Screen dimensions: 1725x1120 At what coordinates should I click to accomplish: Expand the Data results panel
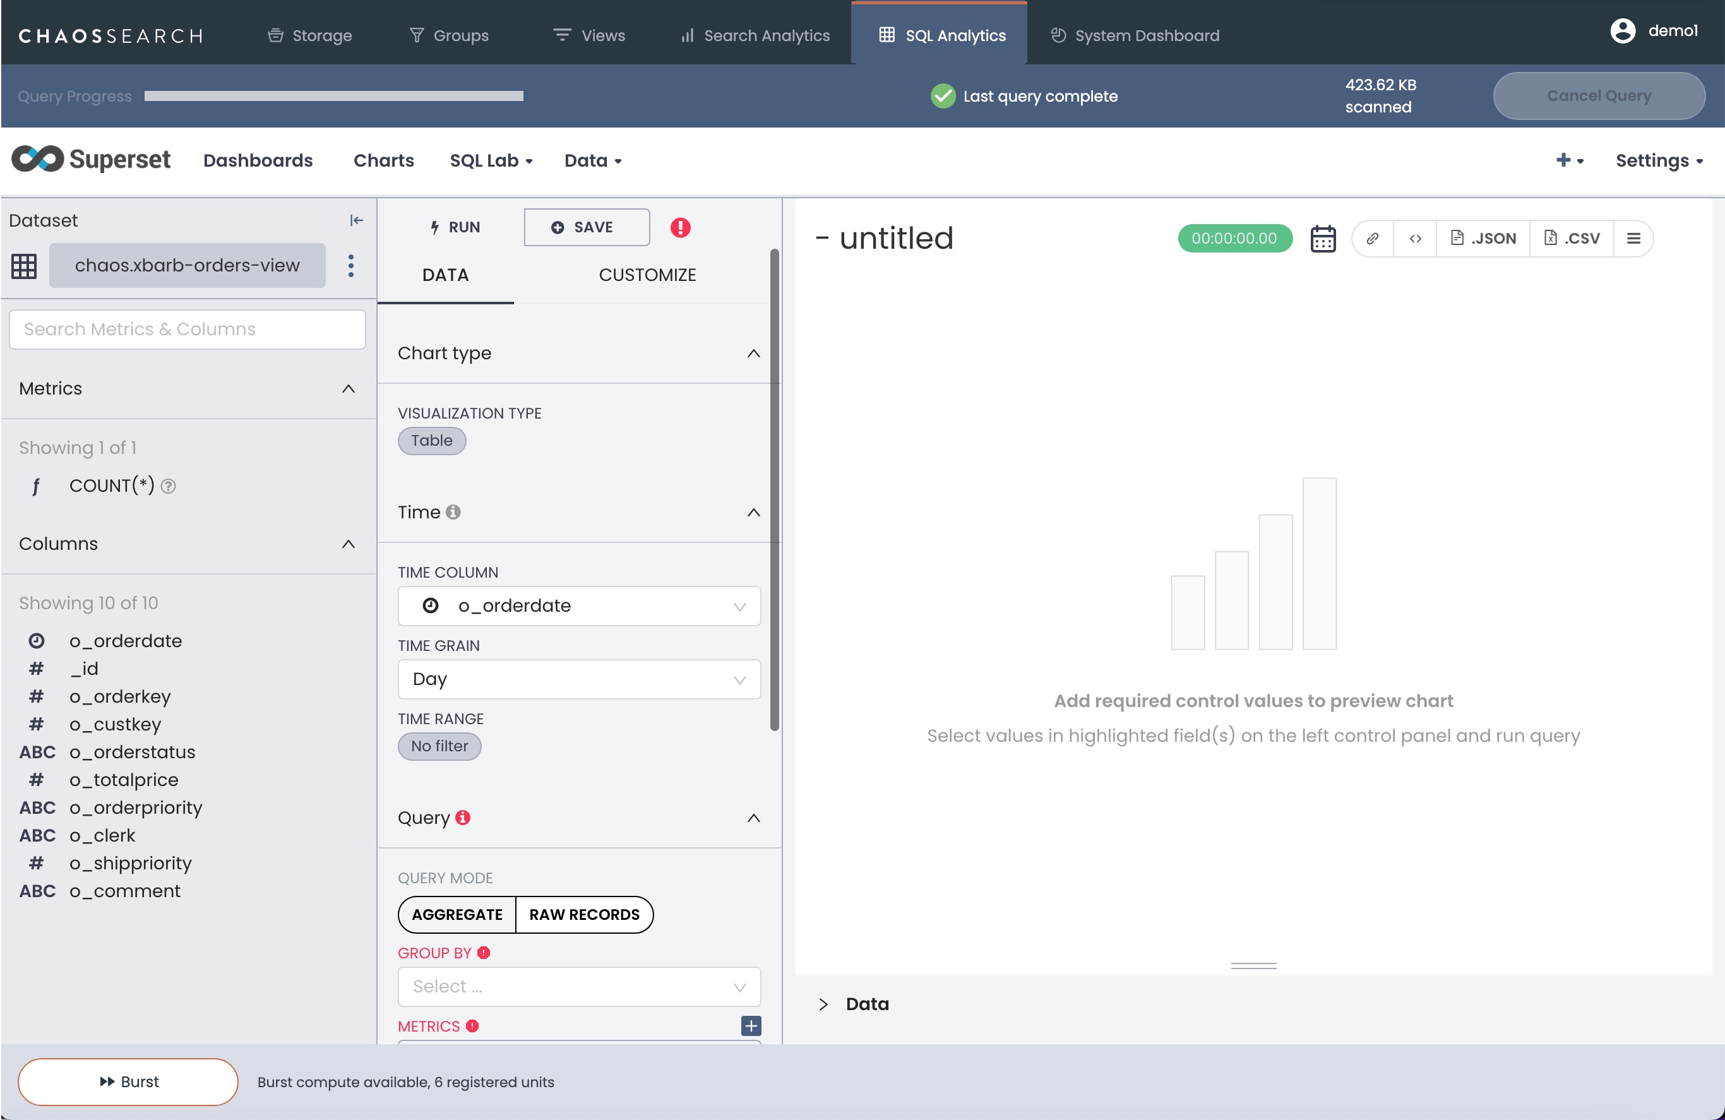click(824, 1004)
